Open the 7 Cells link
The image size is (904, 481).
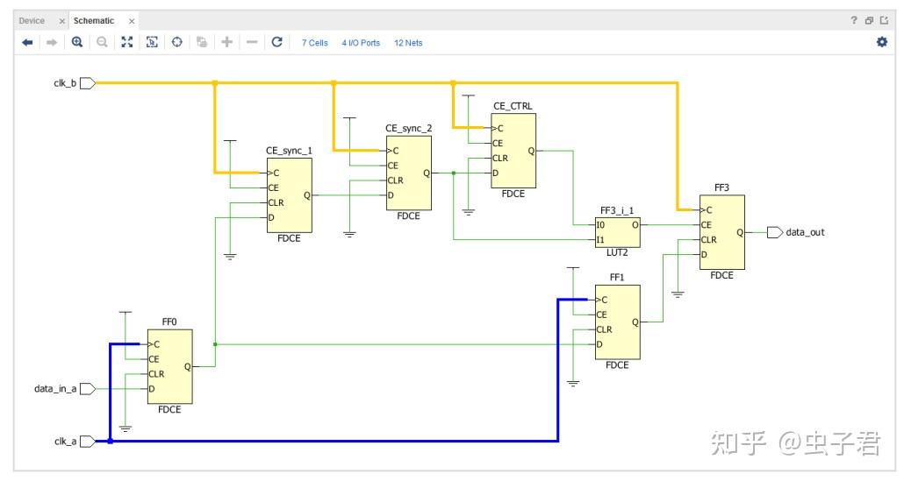315,43
